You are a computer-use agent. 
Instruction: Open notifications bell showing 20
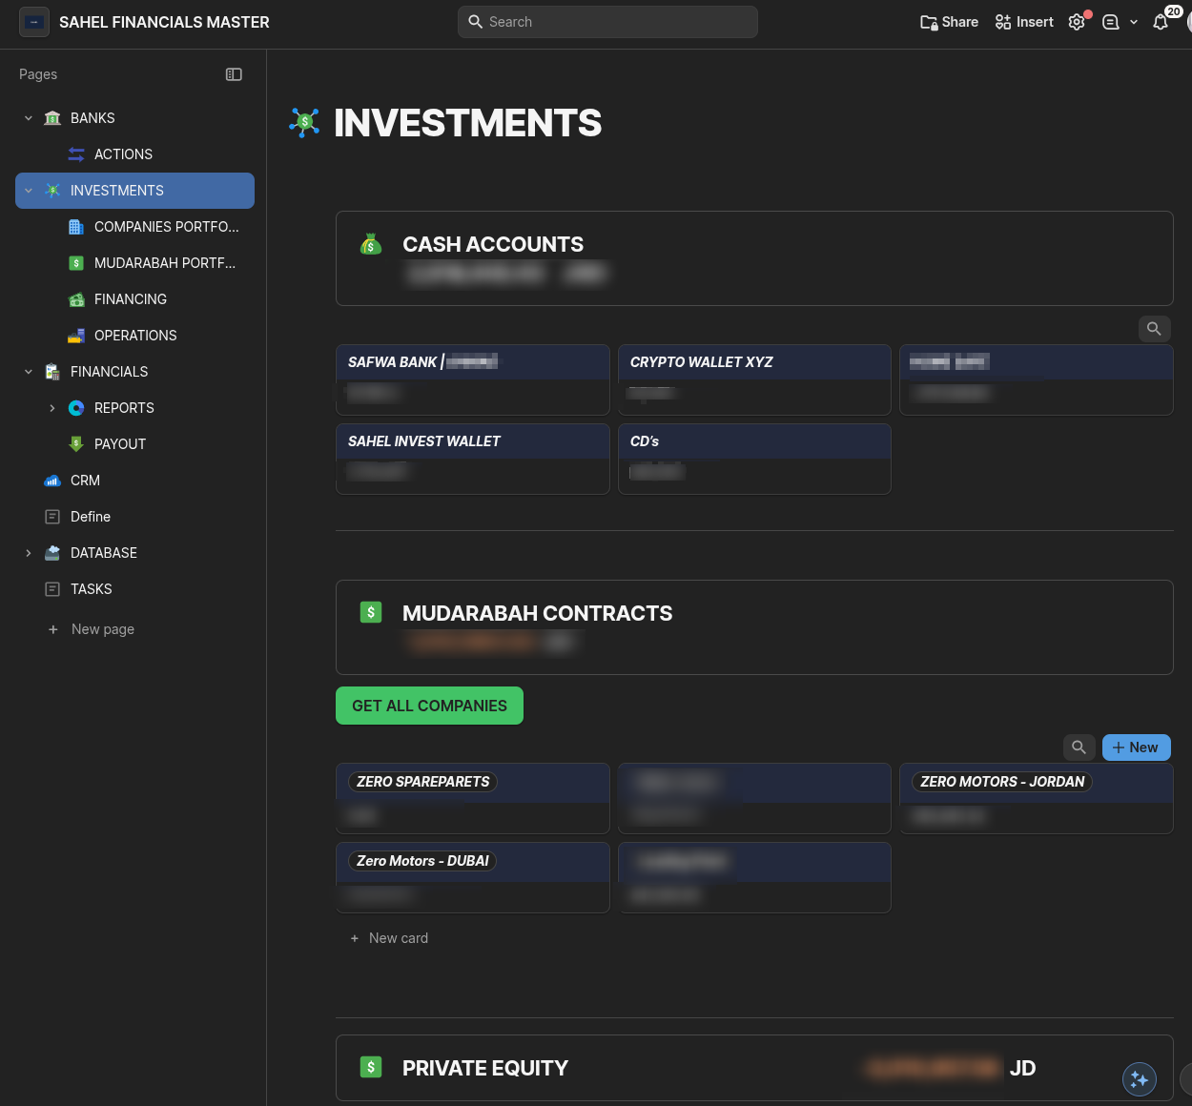pyautogui.click(x=1161, y=22)
